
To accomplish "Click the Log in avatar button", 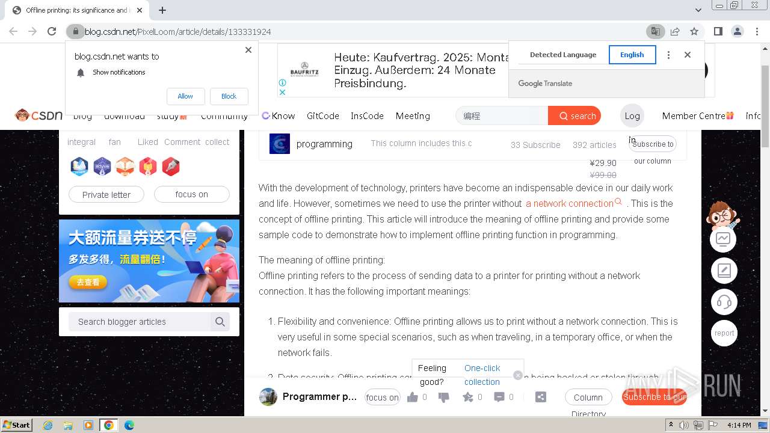I will pos(632,116).
